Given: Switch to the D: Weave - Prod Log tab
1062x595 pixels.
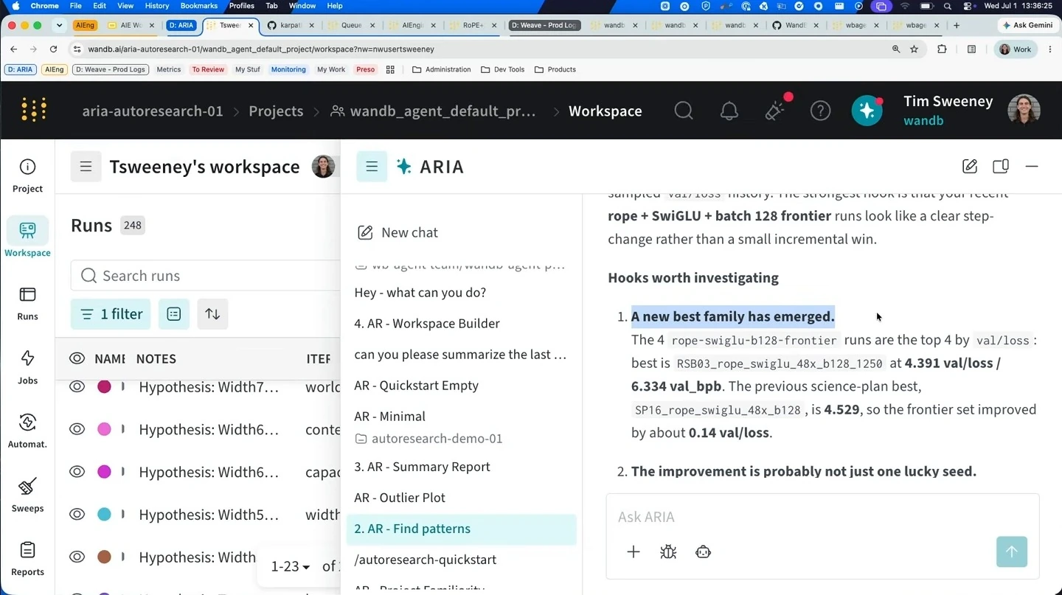Looking at the screenshot, I should [x=544, y=25].
